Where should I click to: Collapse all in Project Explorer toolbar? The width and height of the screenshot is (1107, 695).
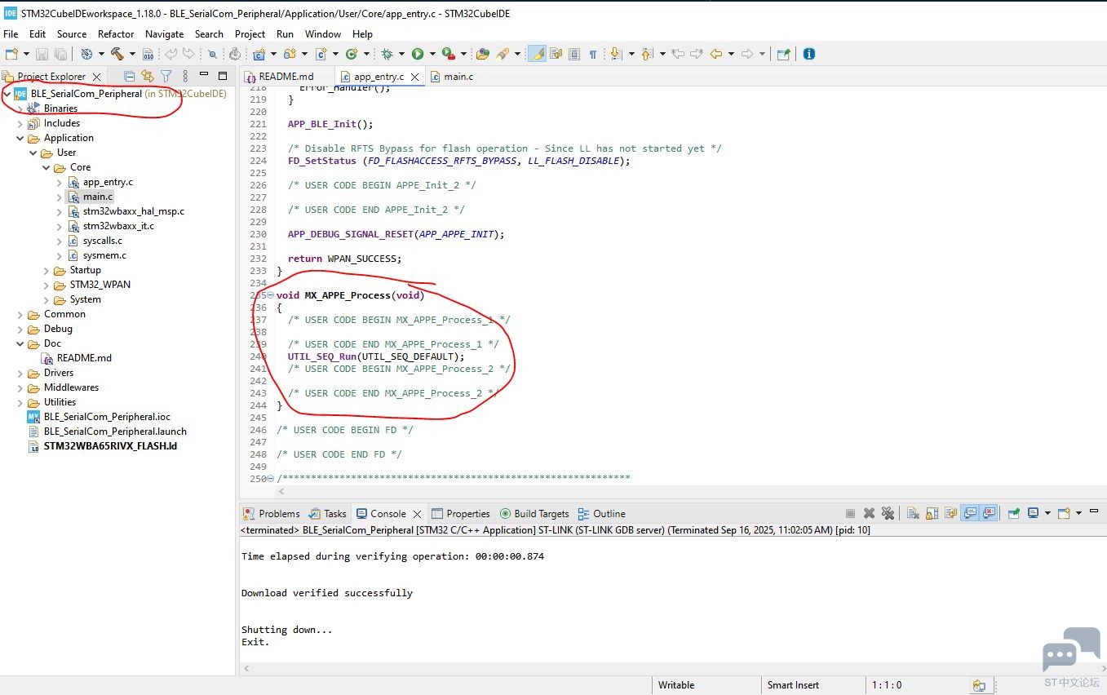pyautogui.click(x=129, y=76)
